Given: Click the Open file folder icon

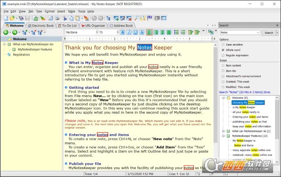Looking at the screenshot, I should pyautogui.click(x=12, y=18).
